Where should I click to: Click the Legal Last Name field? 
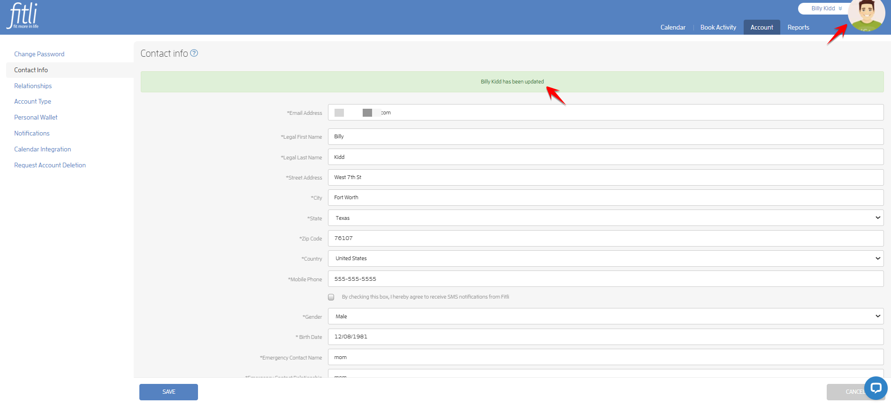point(606,157)
